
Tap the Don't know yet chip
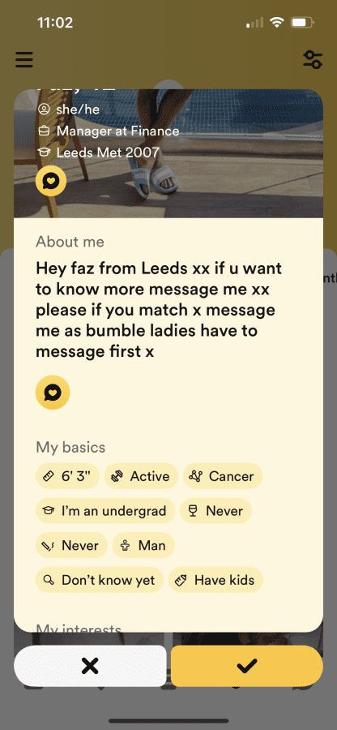coord(100,580)
